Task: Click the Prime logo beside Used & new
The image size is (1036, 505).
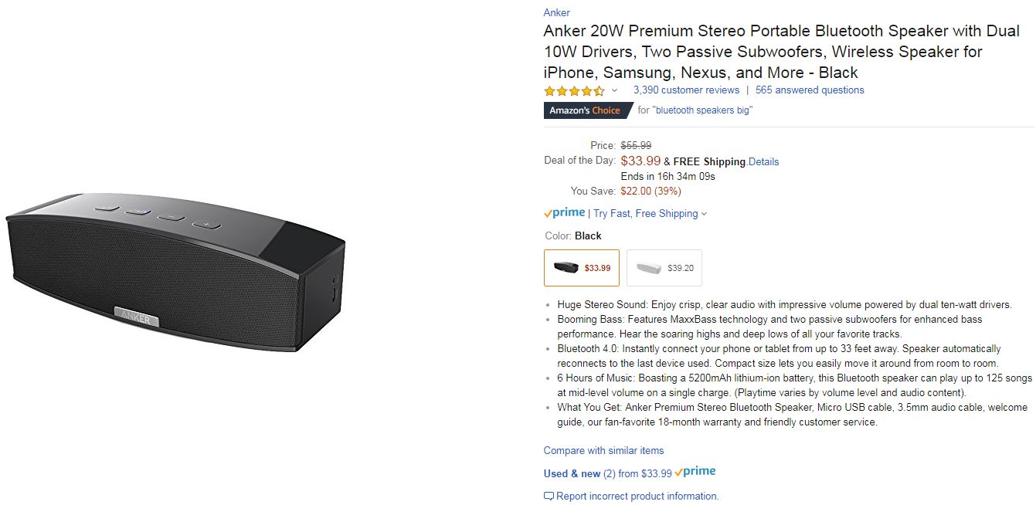Action: (695, 472)
